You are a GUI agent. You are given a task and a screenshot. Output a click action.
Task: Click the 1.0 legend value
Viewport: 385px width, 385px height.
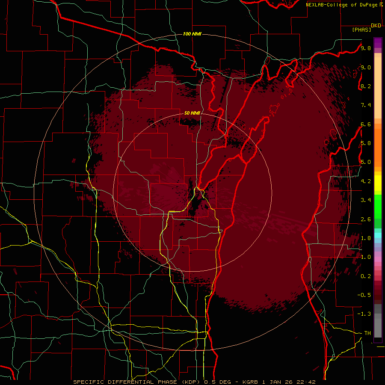click(x=366, y=258)
